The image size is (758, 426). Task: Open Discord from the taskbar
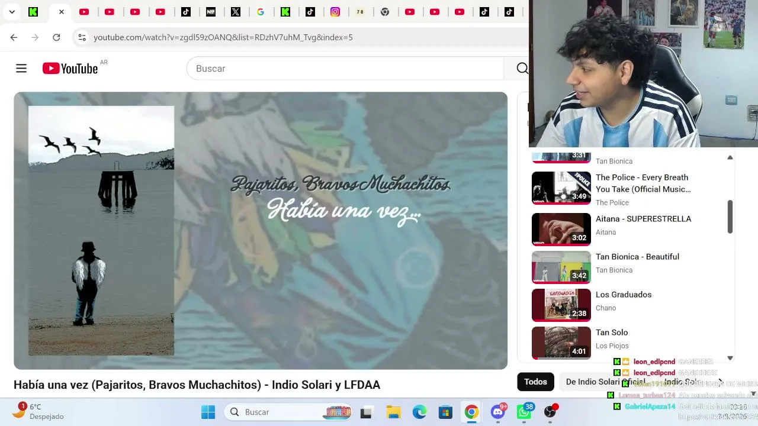click(498, 412)
